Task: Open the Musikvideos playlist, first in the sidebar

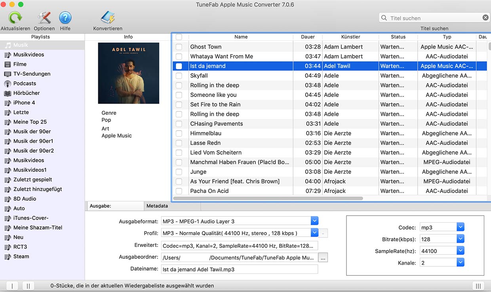Action: [x=42, y=55]
